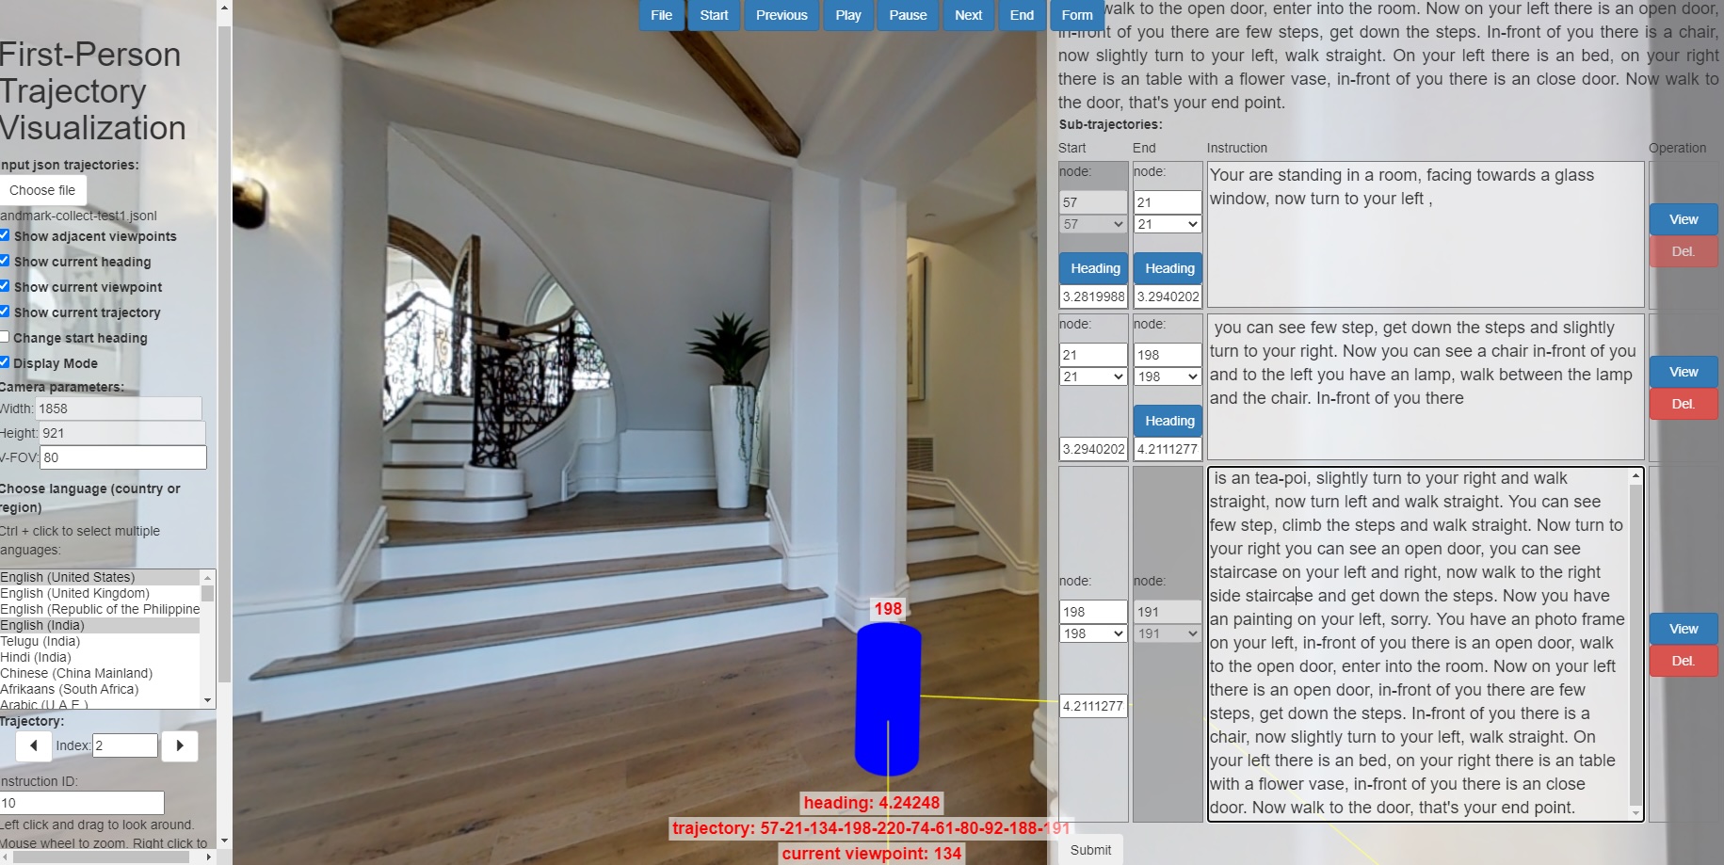Go to Next viewpoint
This screenshot has height=865, width=1724.
tap(968, 15)
